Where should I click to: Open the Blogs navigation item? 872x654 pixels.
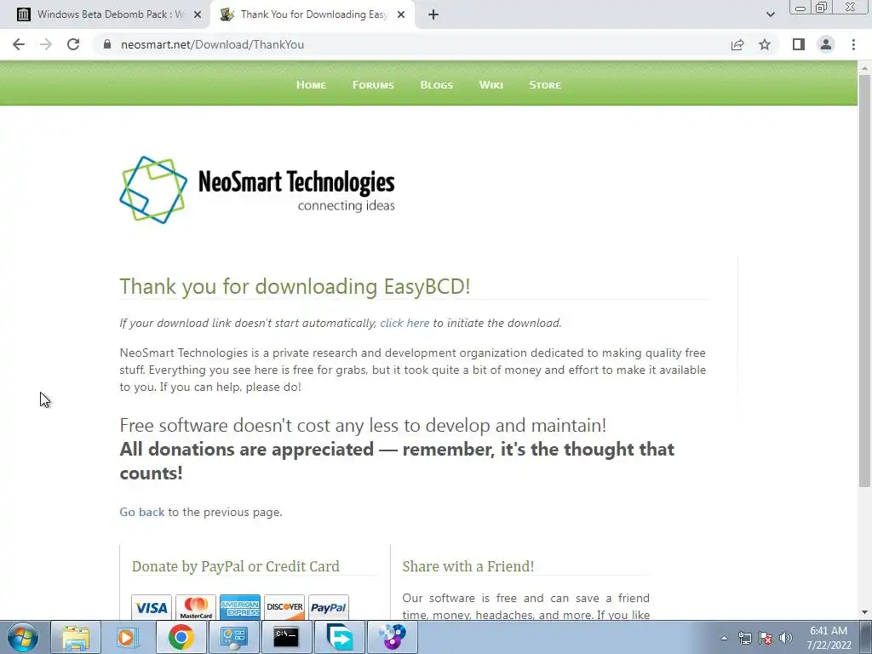tap(437, 85)
